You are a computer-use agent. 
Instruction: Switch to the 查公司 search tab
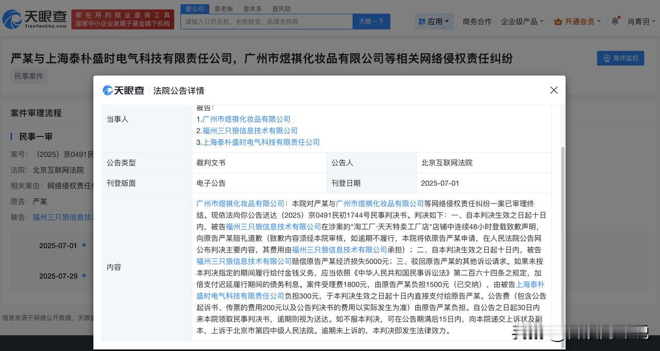[x=195, y=9]
